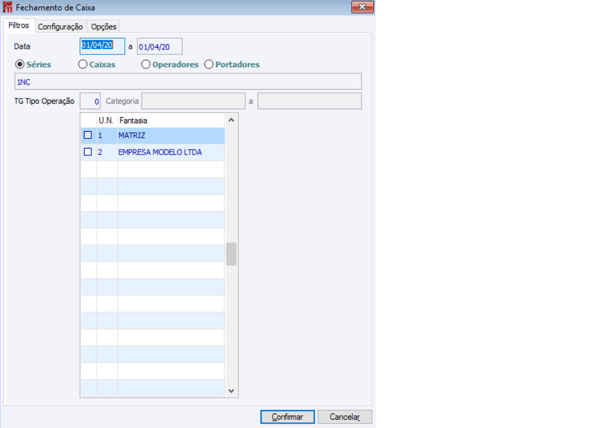Choose the Portadores radio option
Screen dimensions: 605x428
[209, 64]
